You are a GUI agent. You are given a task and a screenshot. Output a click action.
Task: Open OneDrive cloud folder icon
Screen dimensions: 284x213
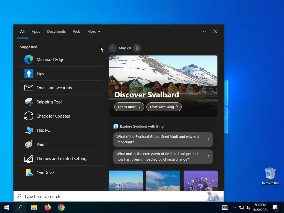[29, 173]
